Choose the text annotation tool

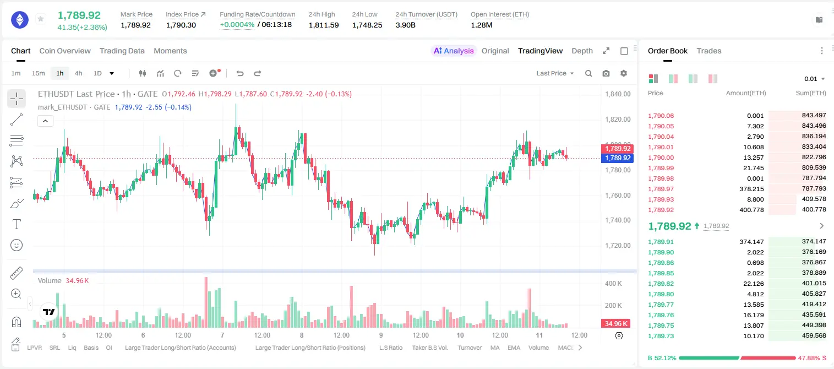pos(17,224)
